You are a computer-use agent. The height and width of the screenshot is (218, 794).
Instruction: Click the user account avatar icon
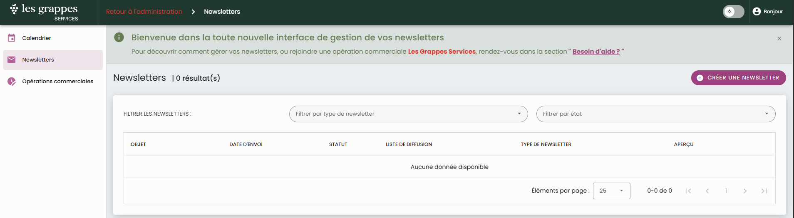point(757,12)
